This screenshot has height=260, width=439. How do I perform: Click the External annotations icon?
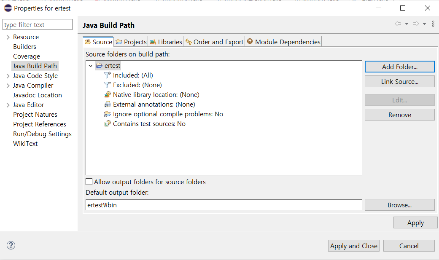(x=108, y=105)
